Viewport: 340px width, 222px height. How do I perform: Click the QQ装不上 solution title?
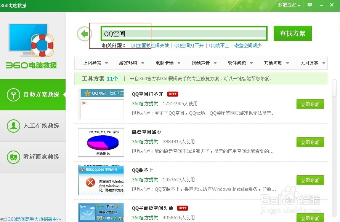(143, 170)
